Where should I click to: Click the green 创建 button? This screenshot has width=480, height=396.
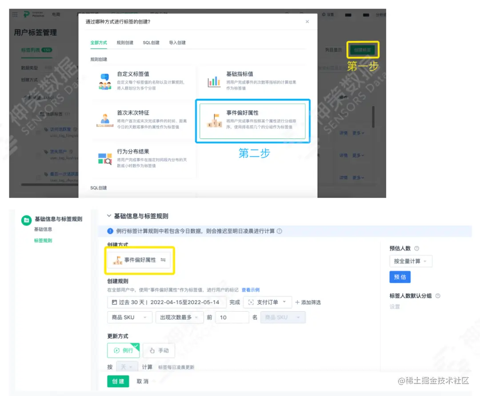click(x=118, y=381)
